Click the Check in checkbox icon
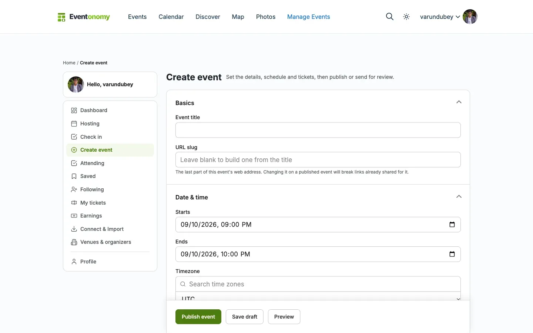The image size is (533, 333). click(74, 137)
